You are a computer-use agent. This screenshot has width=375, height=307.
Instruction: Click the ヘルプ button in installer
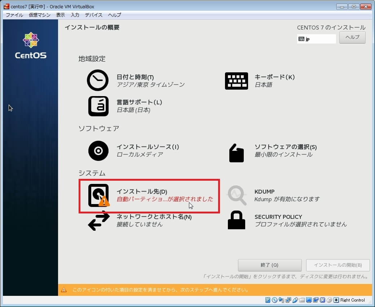coord(352,37)
